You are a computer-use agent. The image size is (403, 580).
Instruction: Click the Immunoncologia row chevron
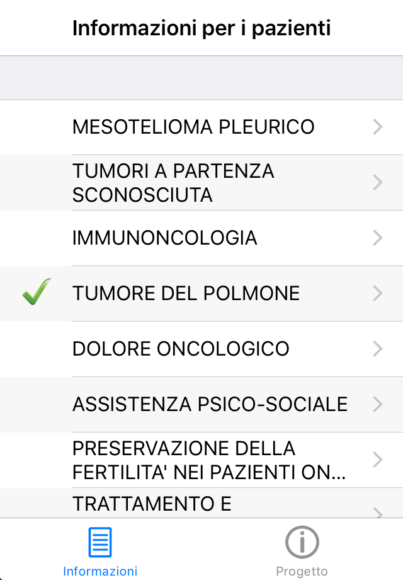(x=378, y=238)
